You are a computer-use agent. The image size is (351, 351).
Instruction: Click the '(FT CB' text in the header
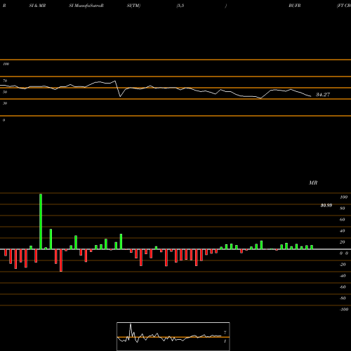coord(344,6)
